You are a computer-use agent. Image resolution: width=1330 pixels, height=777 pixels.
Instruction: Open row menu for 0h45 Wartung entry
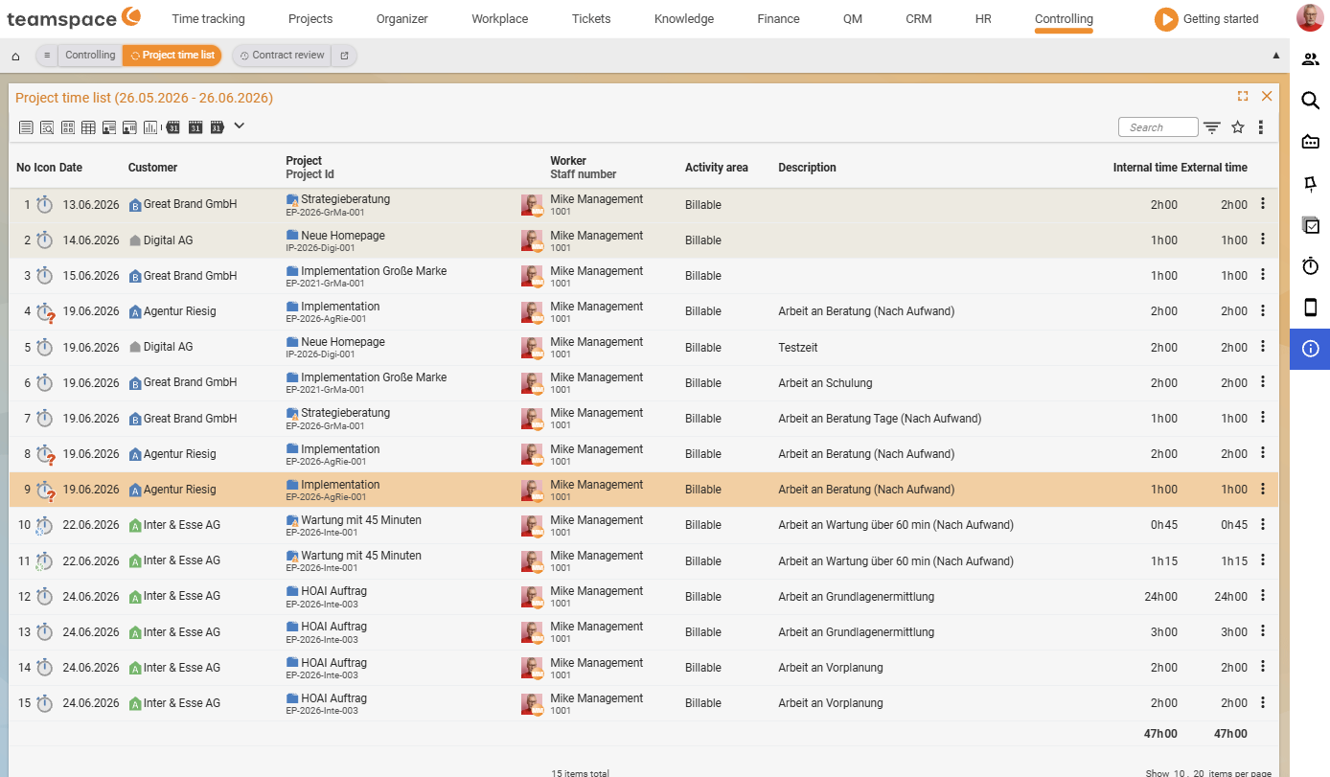(x=1263, y=524)
